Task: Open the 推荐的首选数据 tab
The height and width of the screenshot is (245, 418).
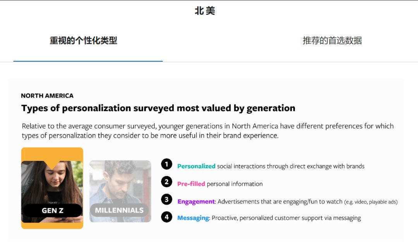Action: click(x=332, y=41)
